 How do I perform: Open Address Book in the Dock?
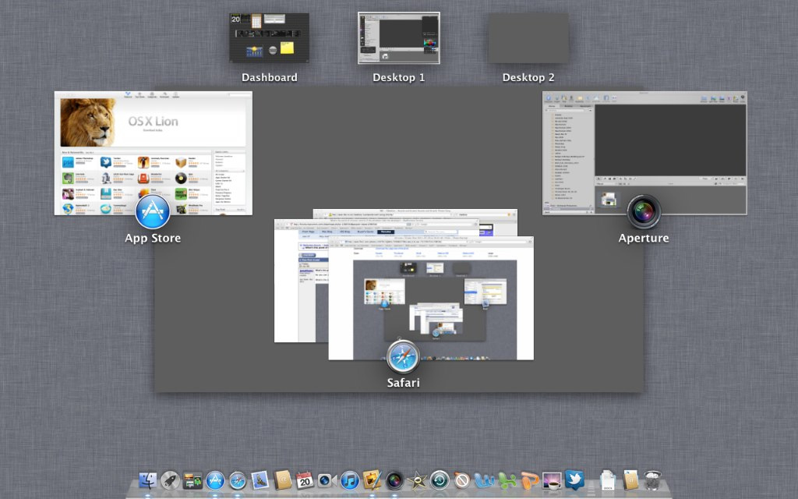(282, 480)
